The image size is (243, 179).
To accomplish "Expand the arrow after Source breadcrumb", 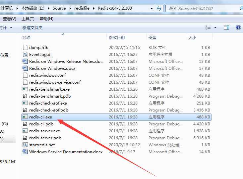I will click(70, 8).
